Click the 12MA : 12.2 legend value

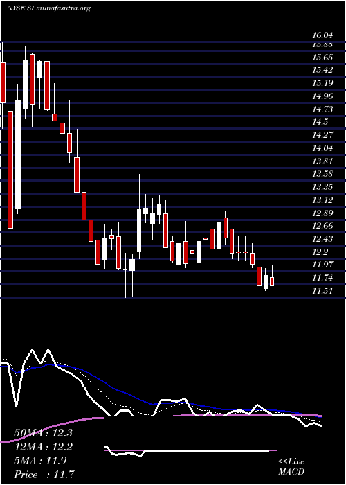click(x=43, y=447)
